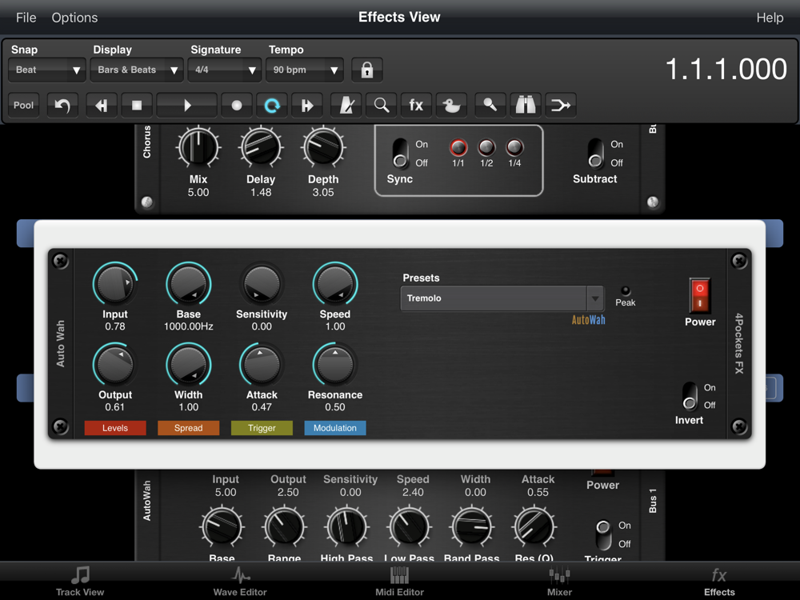
Task: Click the lower AutoWah Res (Q) knob
Action: click(534, 526)
